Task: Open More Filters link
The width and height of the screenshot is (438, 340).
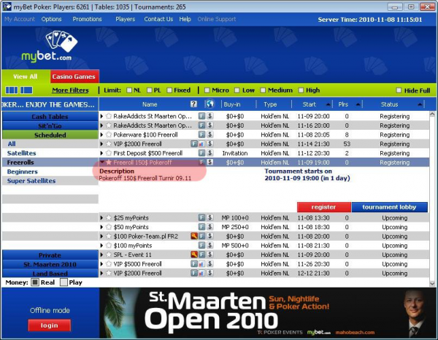Action: pyautogui.click(x=70, y=90)
